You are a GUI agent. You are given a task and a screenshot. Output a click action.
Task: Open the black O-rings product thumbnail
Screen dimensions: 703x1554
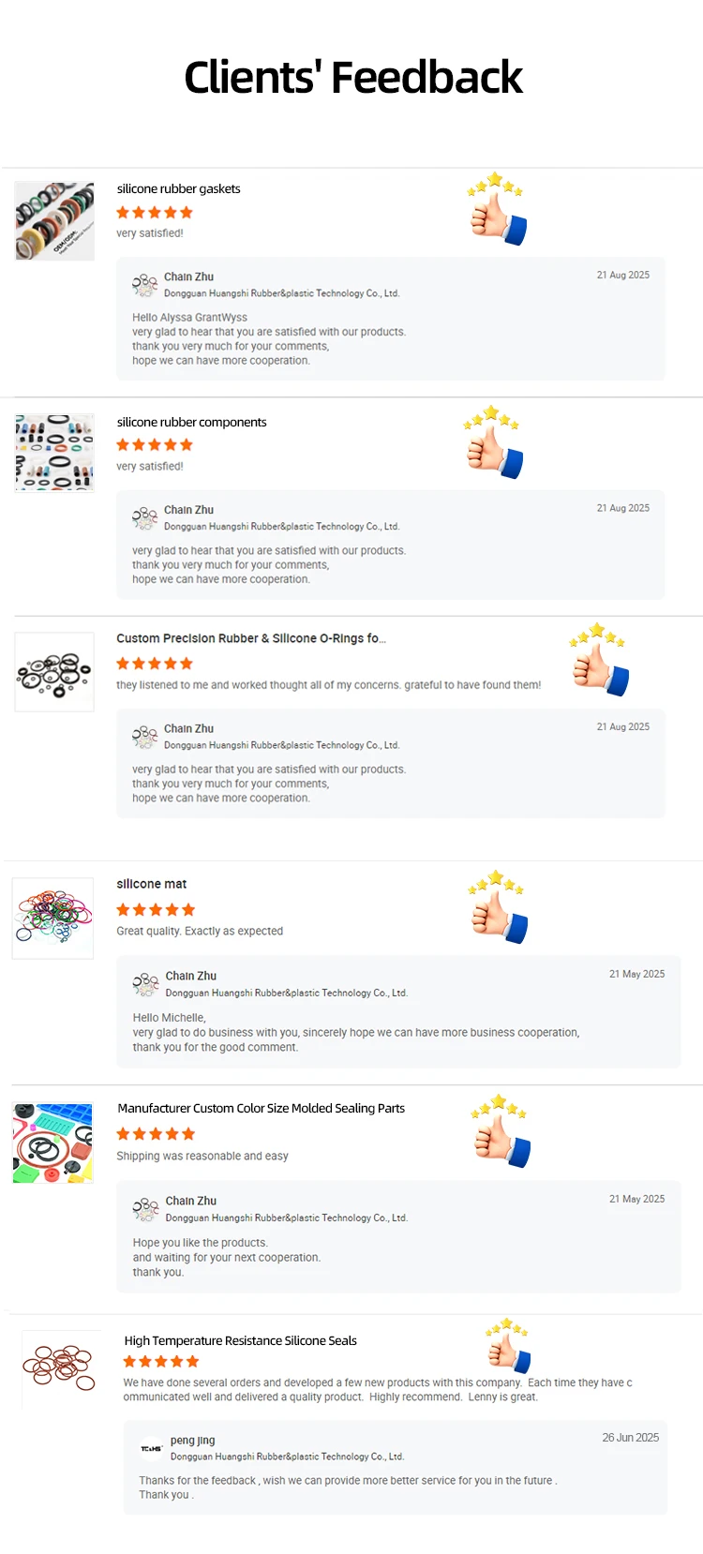coord(54,672)
